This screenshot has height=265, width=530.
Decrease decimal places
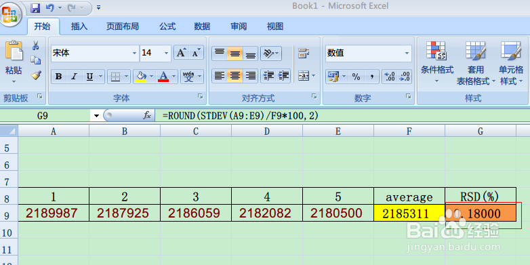404,77
